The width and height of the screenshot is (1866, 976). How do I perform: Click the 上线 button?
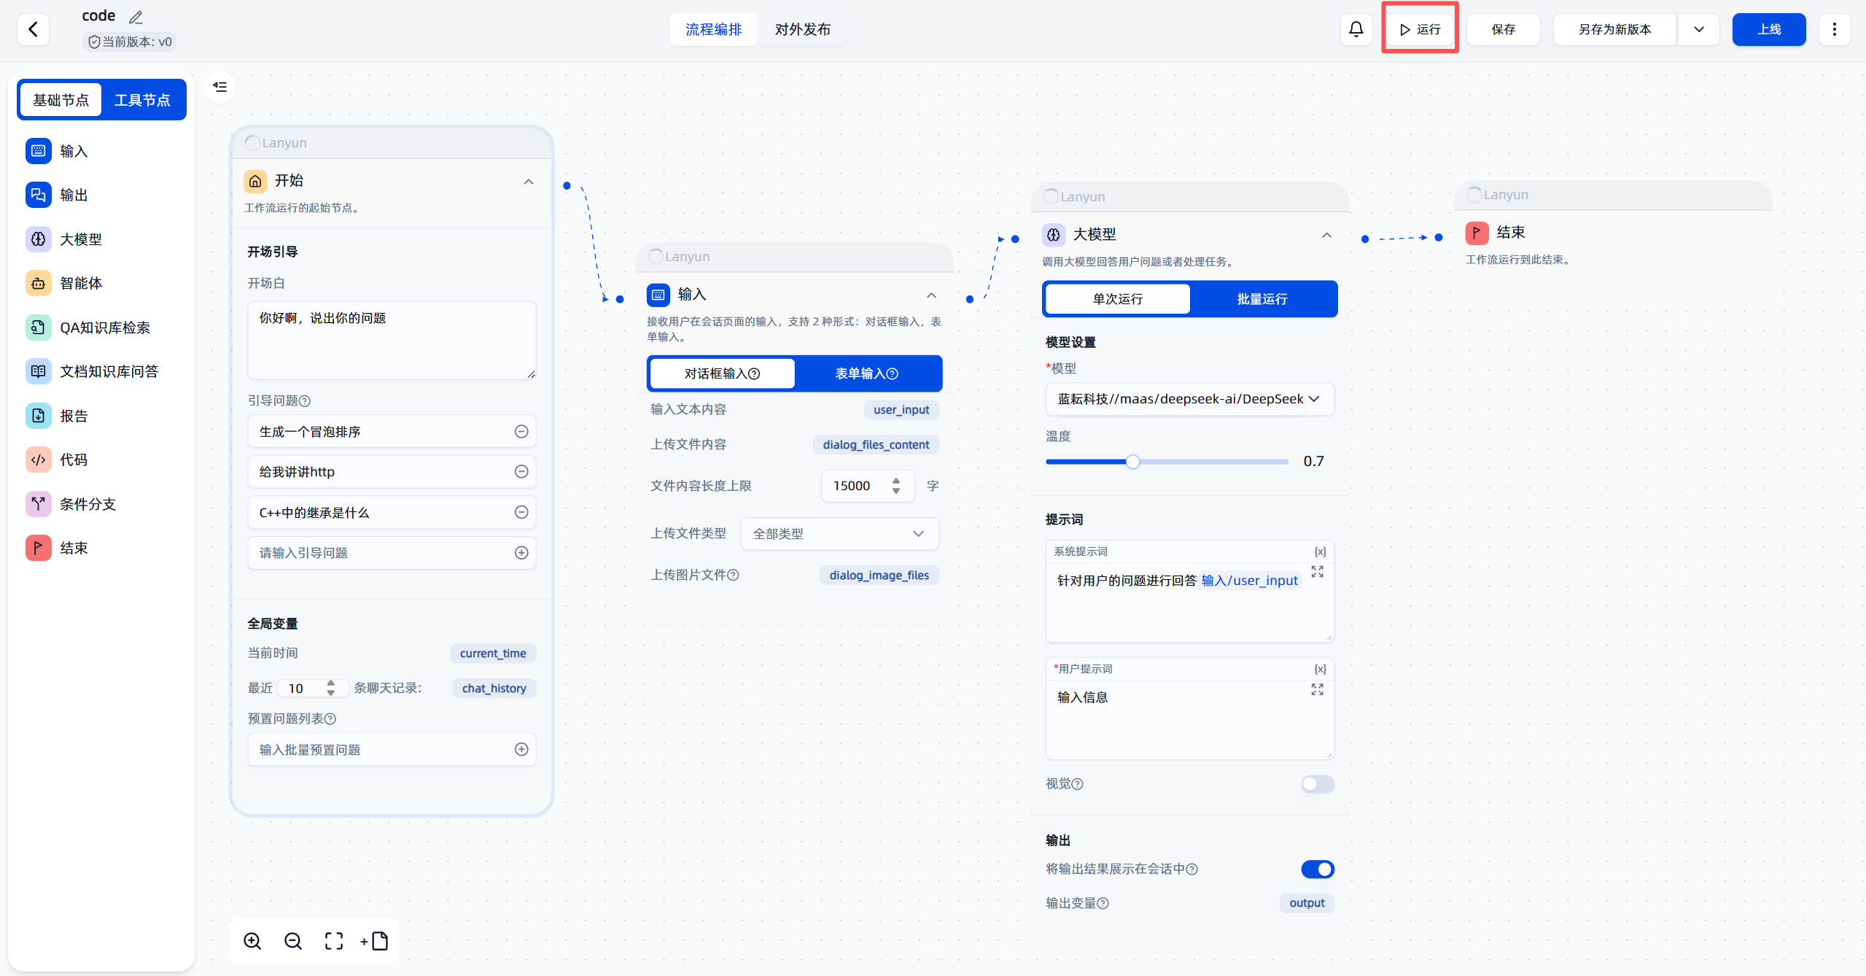[1768, 29]
